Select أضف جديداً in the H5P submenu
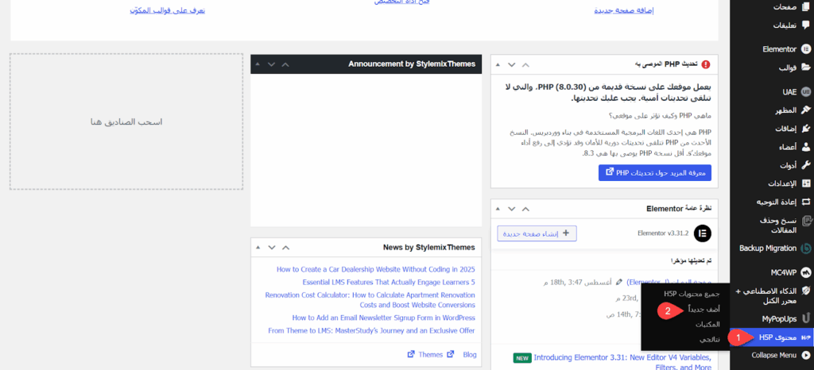The image size is (814, 370). click(x=704, y=309)
